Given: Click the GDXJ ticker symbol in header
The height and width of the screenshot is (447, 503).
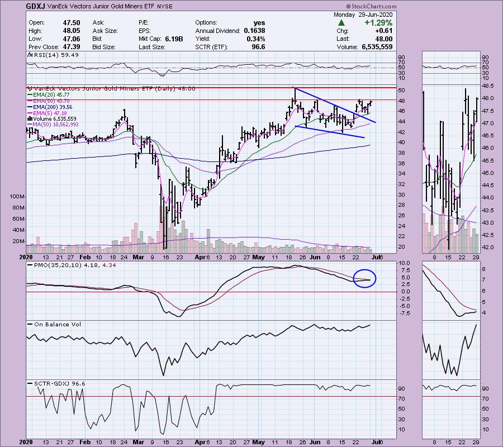Looking at the screenshot, I should pyautogui.click(x=35, y=6).
